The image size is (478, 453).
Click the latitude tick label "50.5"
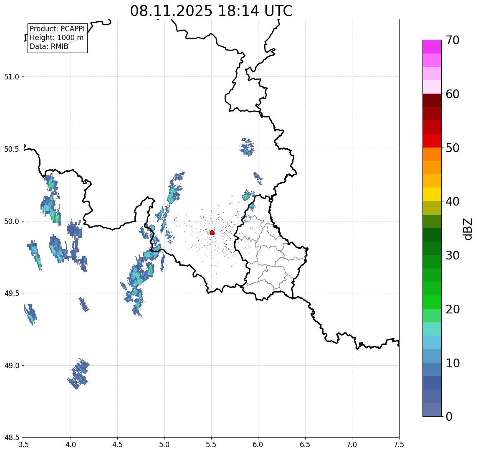12,149
